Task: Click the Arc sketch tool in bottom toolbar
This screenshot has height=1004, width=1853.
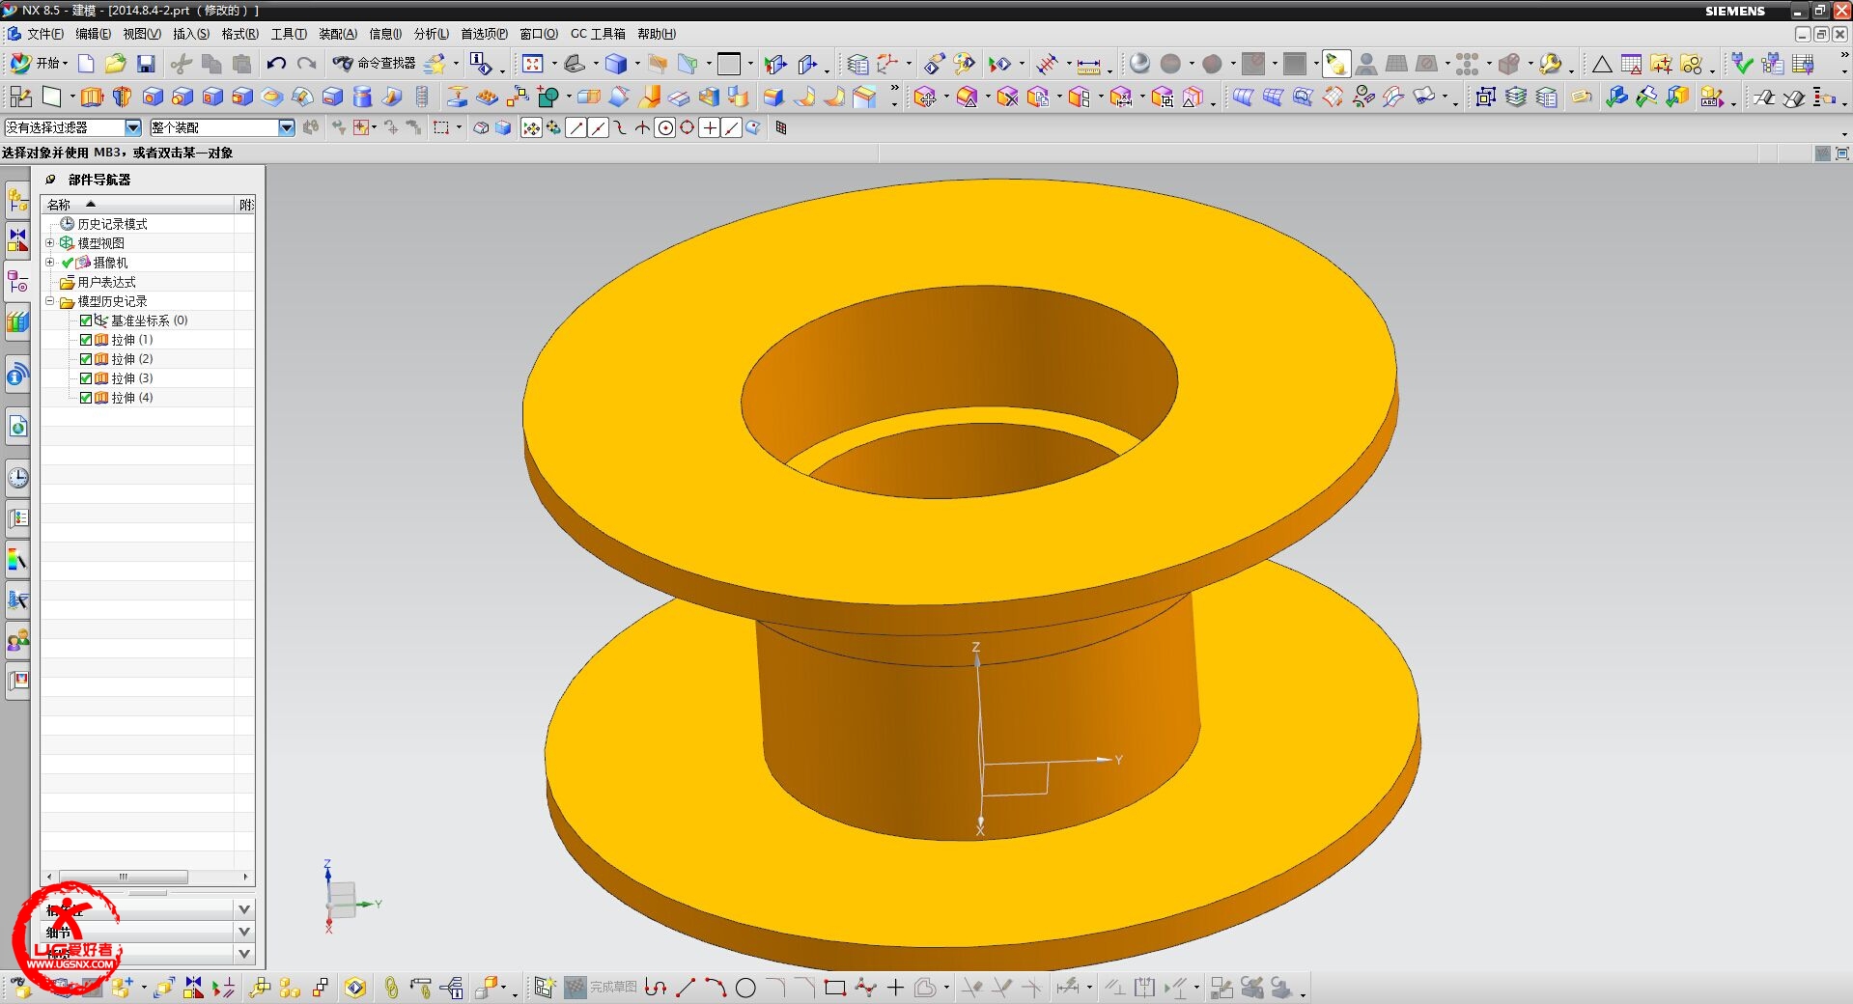Action: (x=716, y=988)
